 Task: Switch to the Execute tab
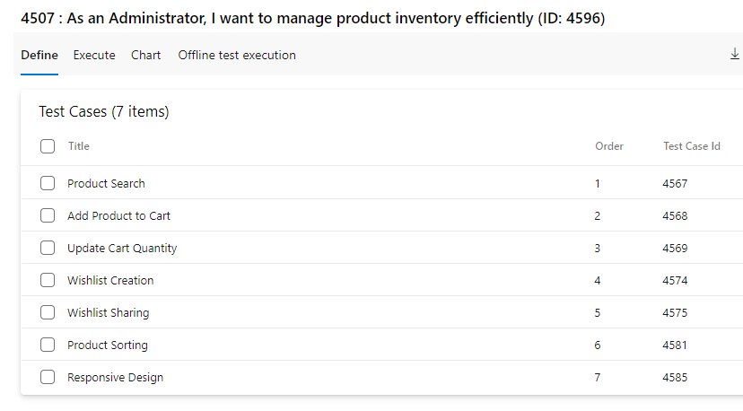pyautogui.click(x=94, y=55)
